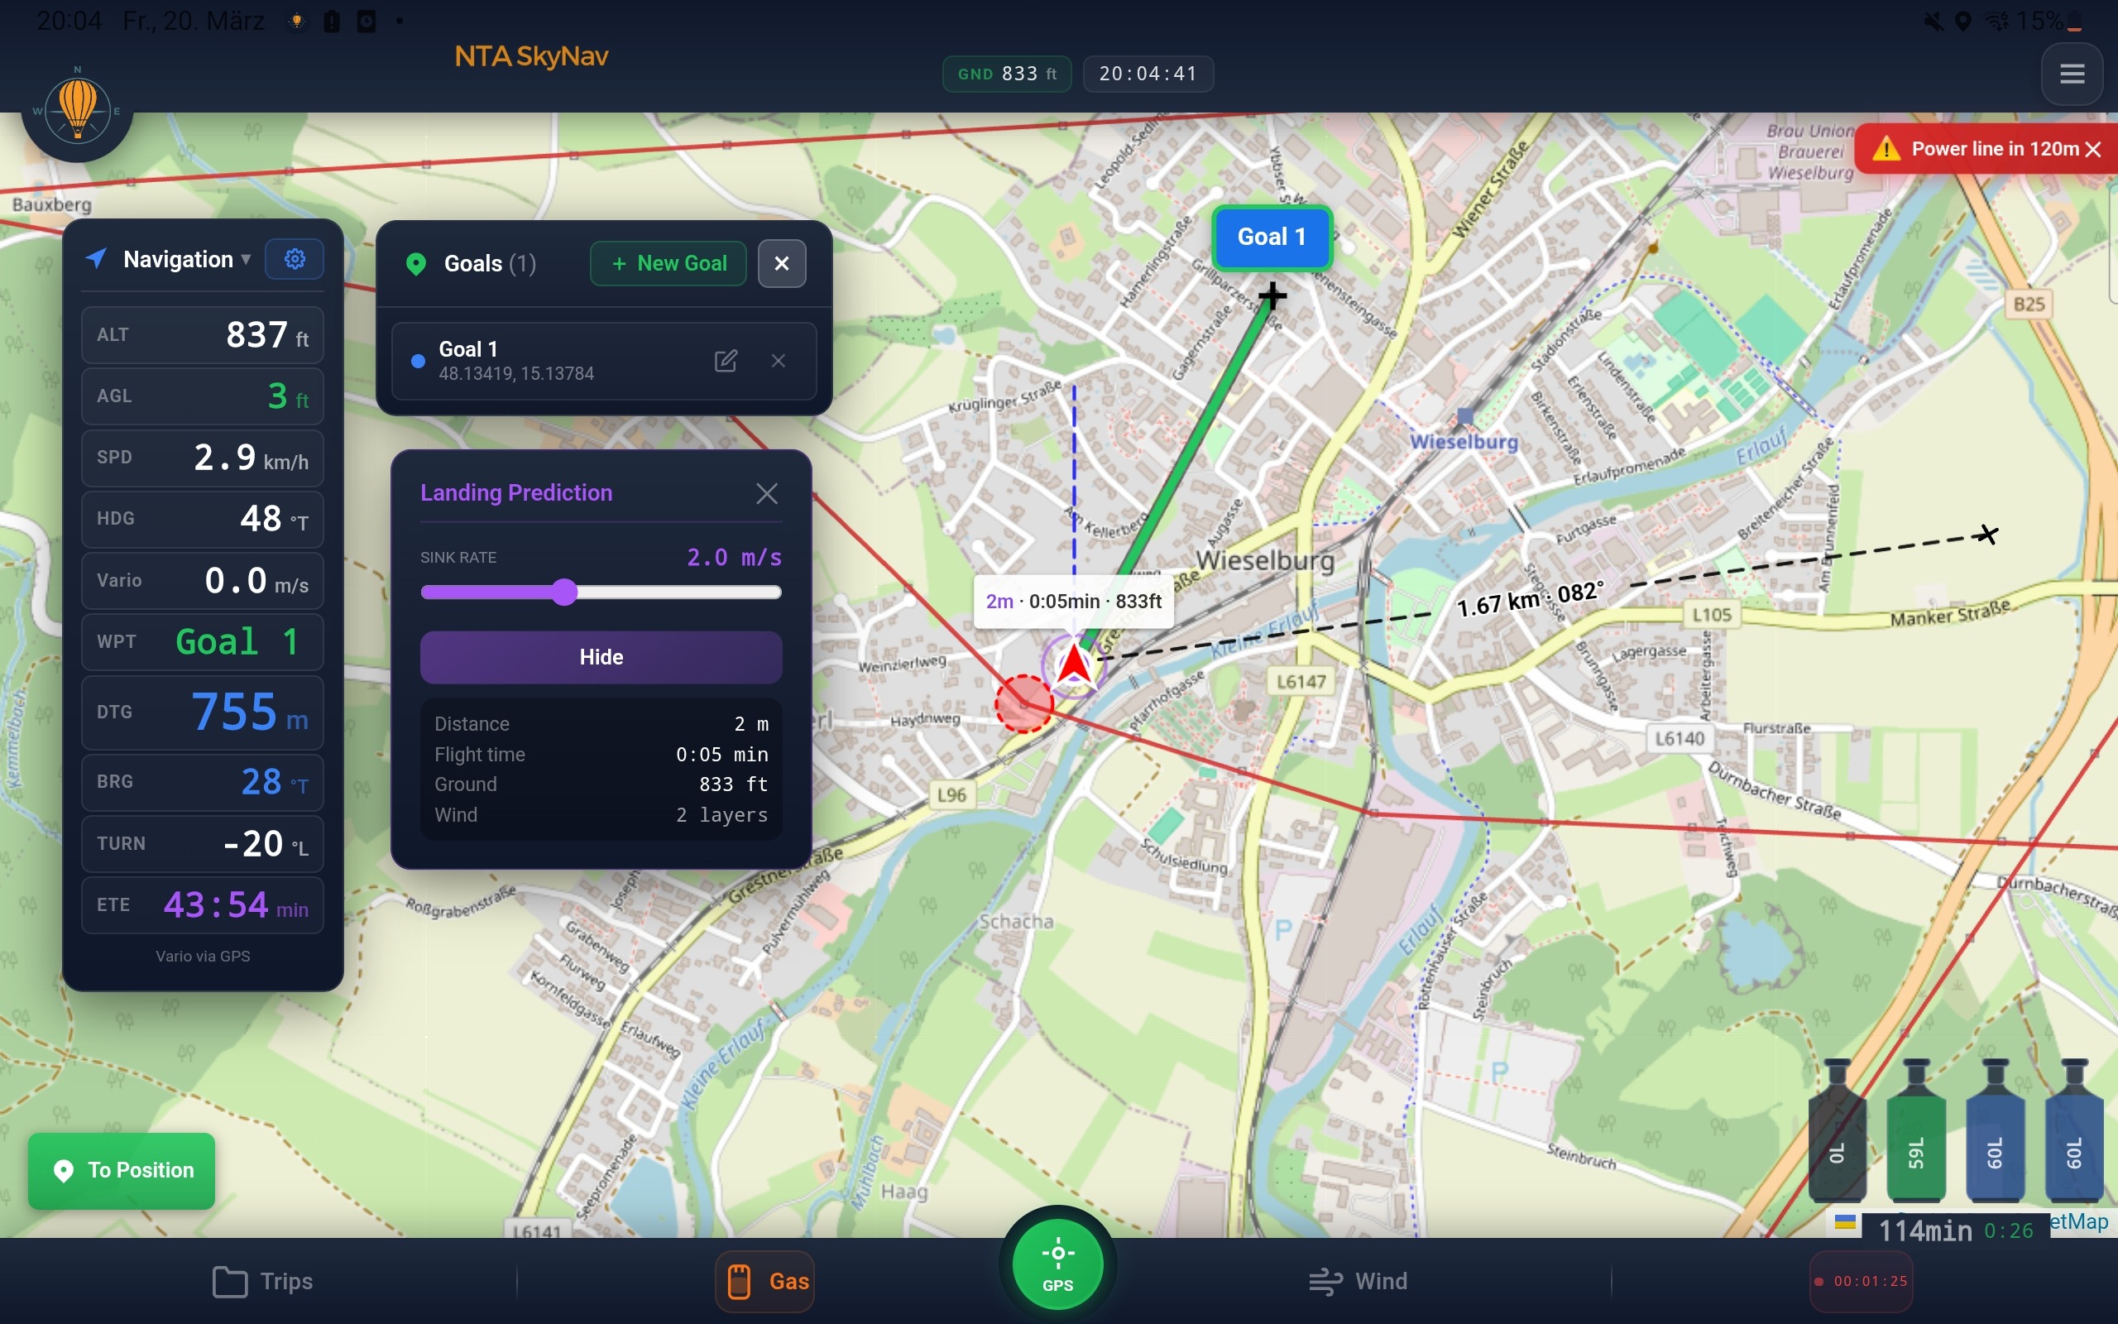Tap the ALT 837 ft field
2118x1324 pixels.
202,335
